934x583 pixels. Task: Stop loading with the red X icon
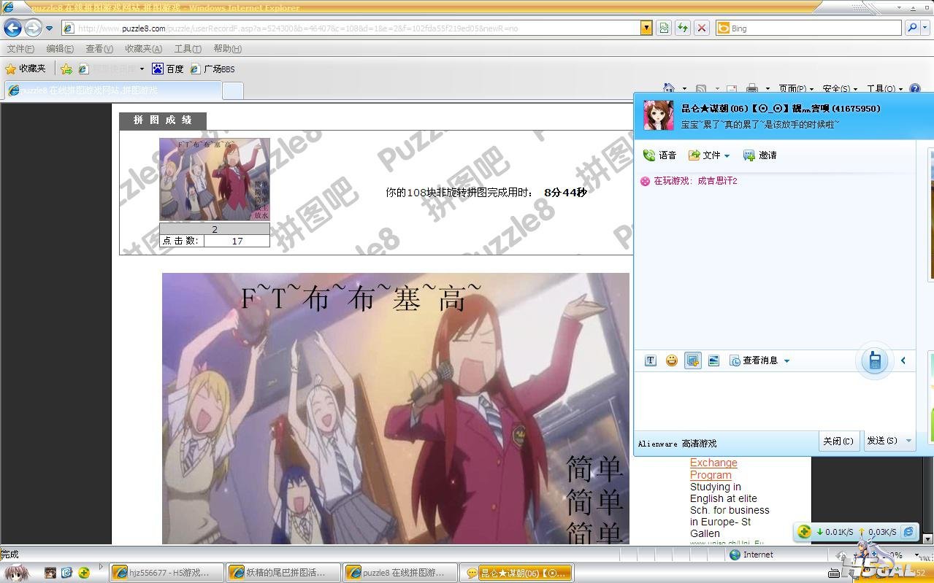tap(702, 28)
